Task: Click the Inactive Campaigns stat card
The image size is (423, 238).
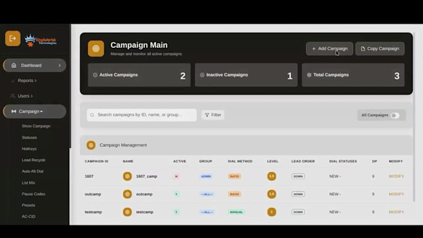Action: 246,75
